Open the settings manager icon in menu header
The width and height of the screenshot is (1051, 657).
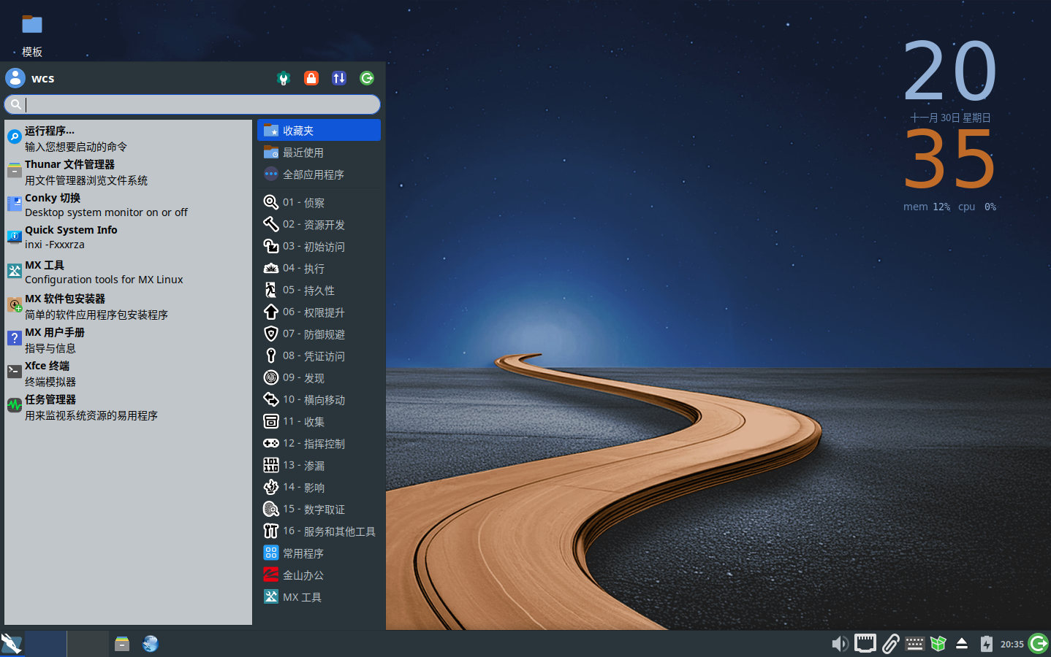pos(284,78)
